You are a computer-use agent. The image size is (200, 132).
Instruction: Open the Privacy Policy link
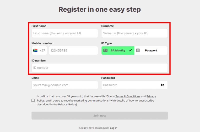click(151, 96)
